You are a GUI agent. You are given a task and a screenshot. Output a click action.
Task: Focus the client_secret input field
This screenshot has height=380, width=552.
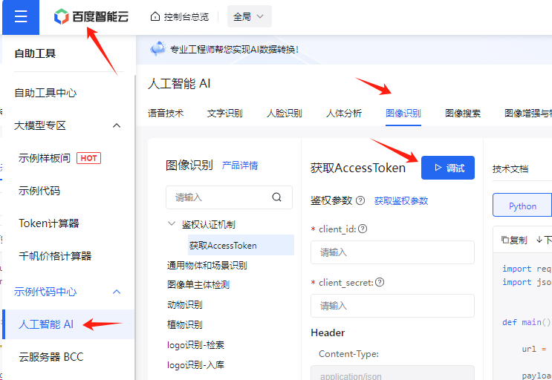392,306
